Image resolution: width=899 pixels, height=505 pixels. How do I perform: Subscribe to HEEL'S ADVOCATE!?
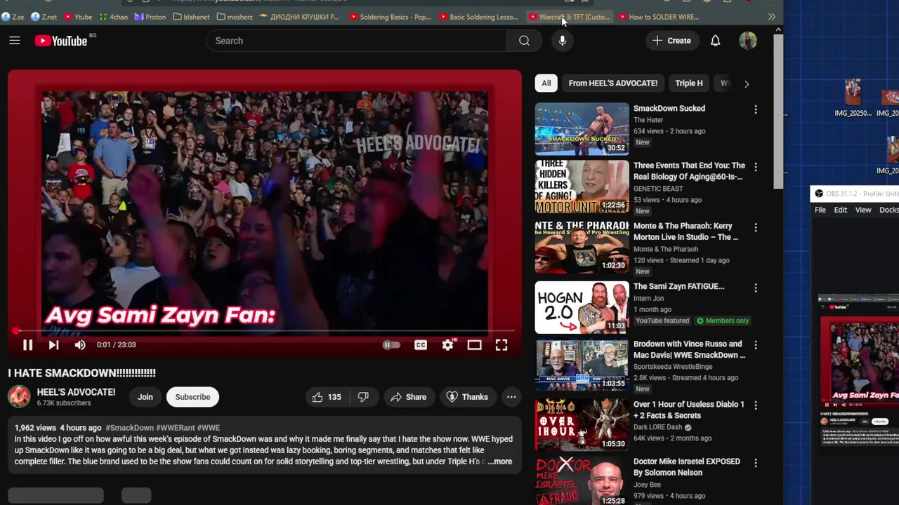point(192,397)
